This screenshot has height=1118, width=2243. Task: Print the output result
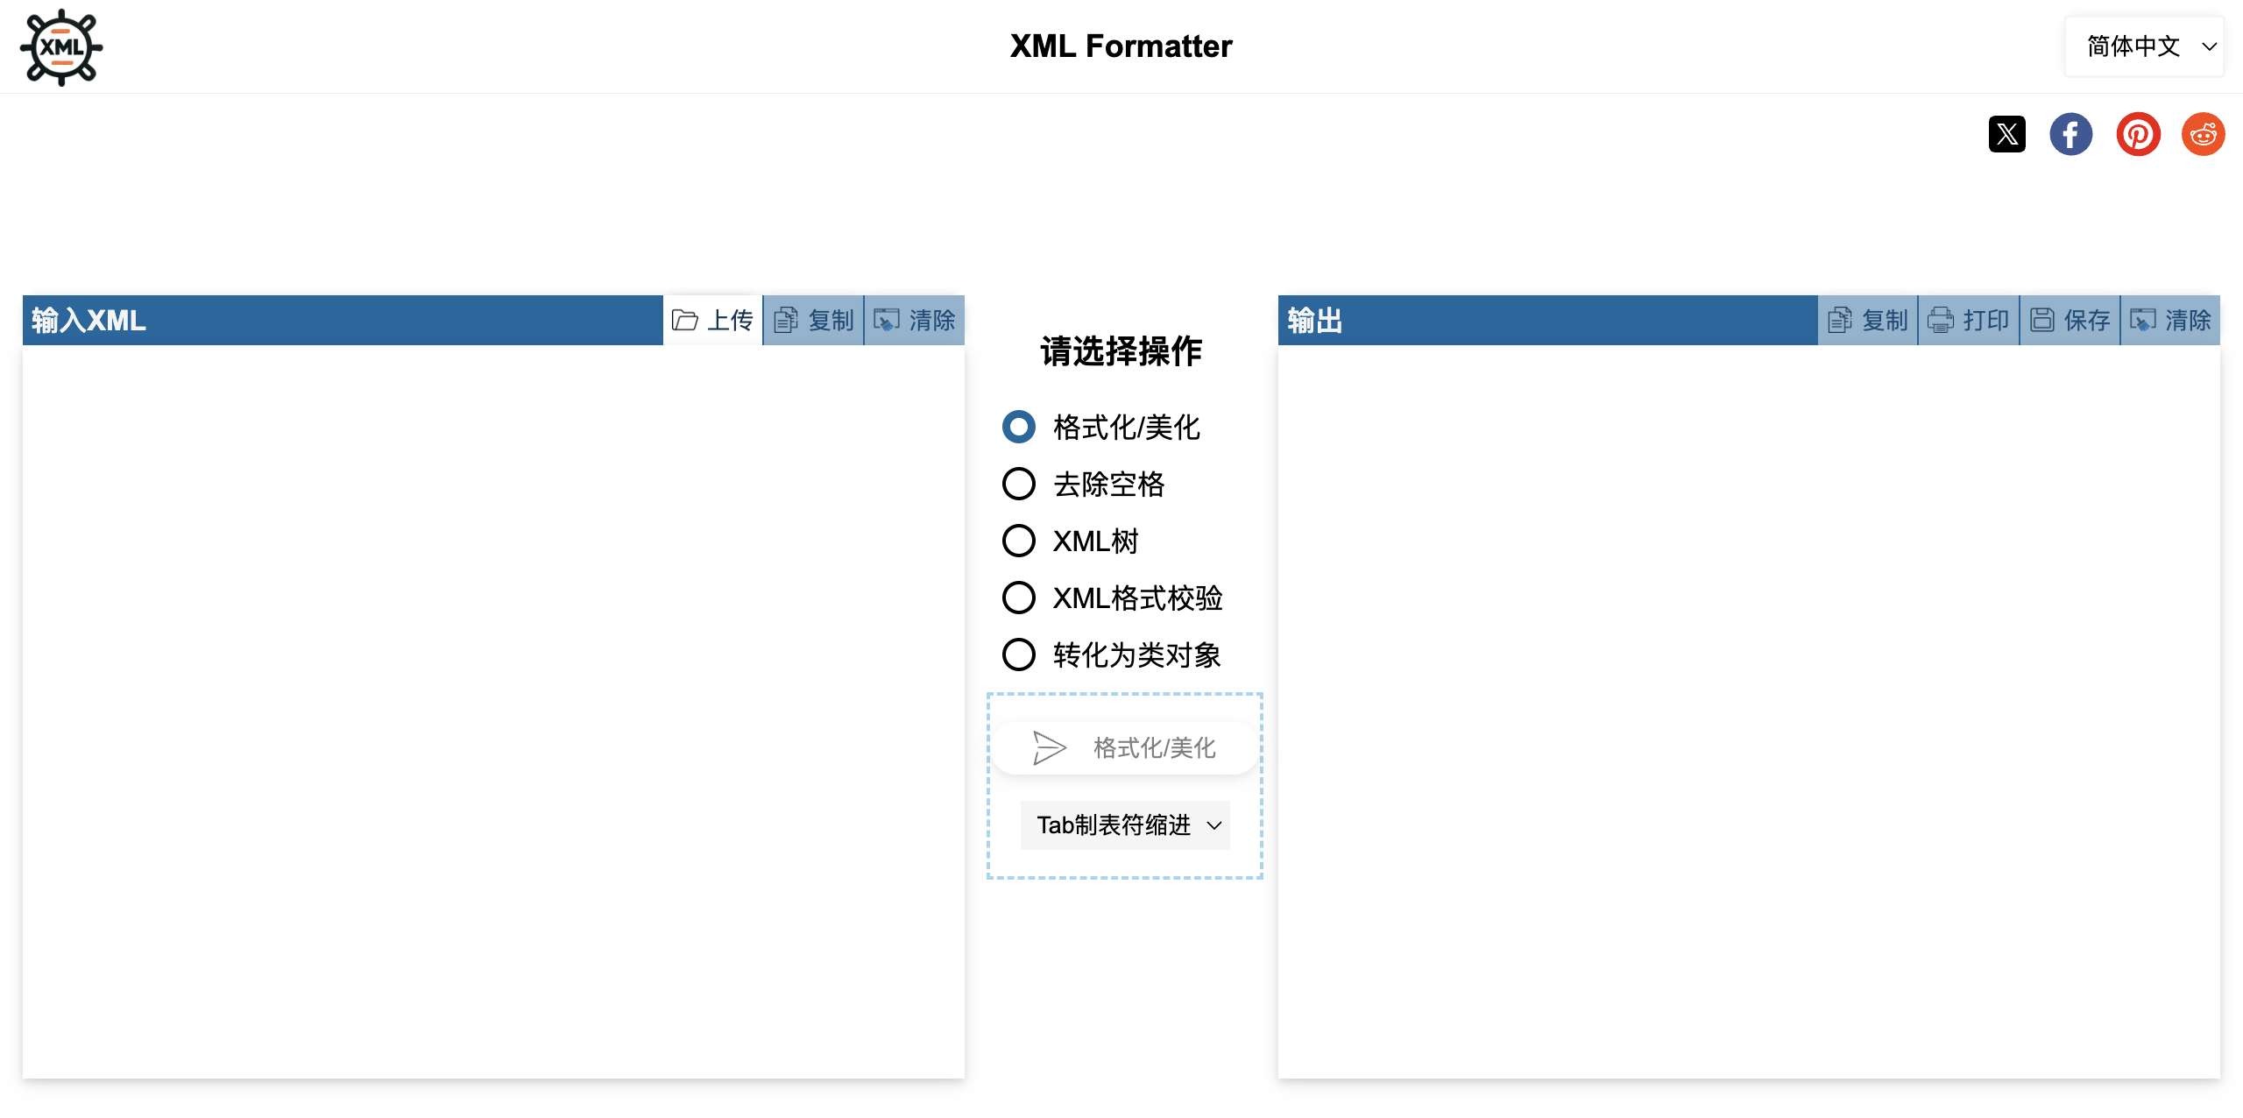click(1969, 321)
